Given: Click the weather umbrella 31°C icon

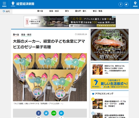Looking at the screenshot, I should [6, 12].
